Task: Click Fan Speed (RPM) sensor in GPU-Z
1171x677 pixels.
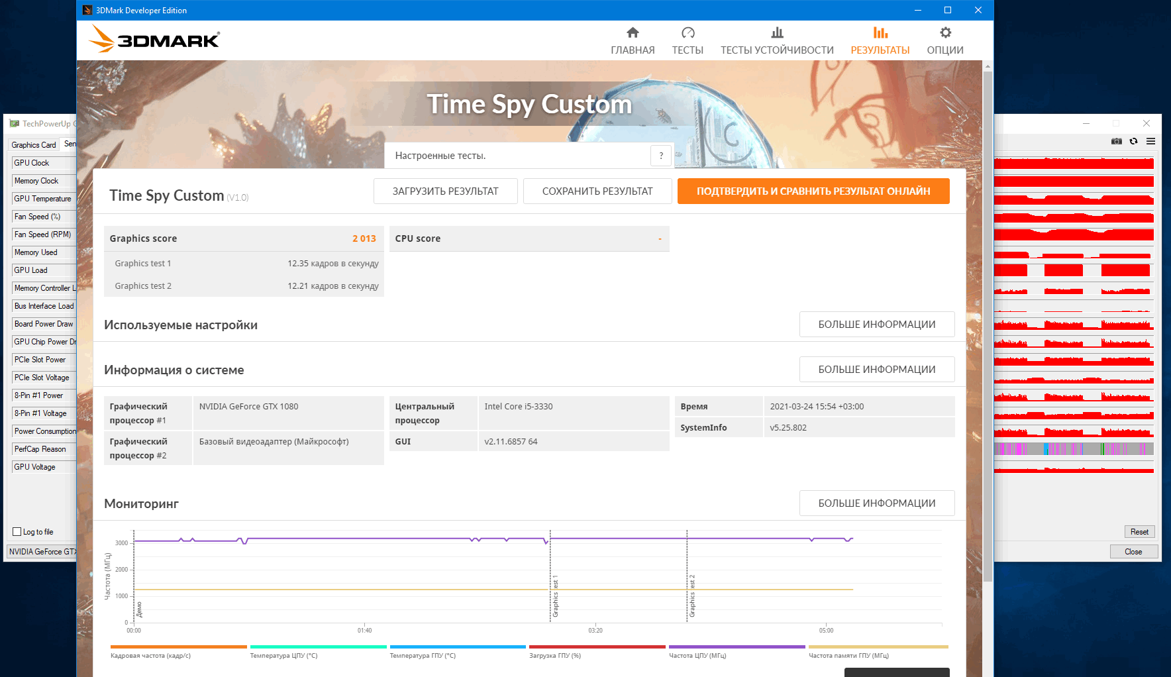Action: (x=44, y=234)
